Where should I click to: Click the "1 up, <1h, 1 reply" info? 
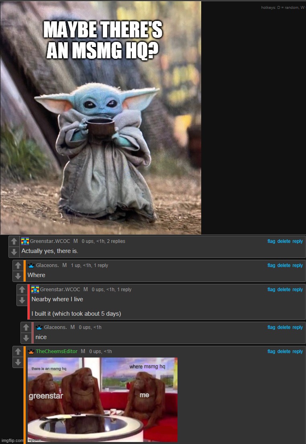pos(90,265)
